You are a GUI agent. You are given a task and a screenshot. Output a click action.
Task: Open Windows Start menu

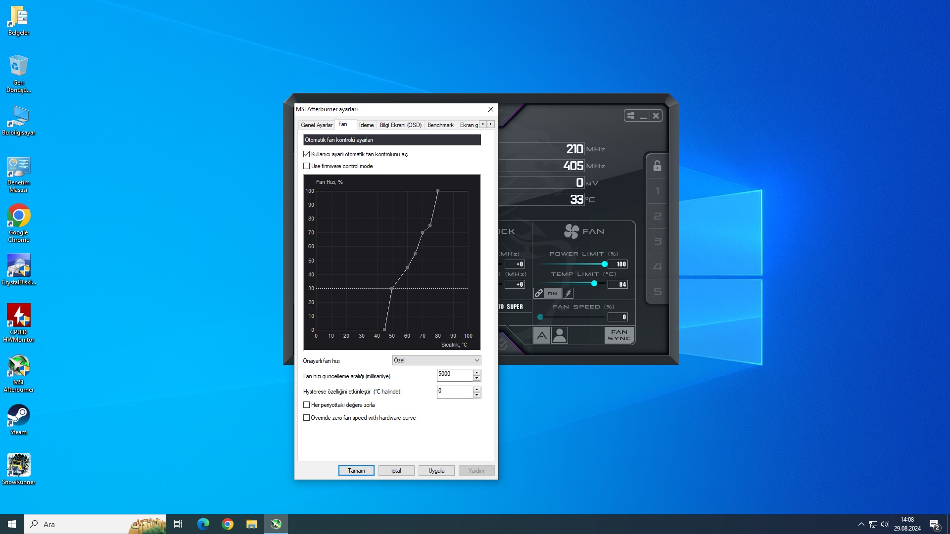pos(12,524)
